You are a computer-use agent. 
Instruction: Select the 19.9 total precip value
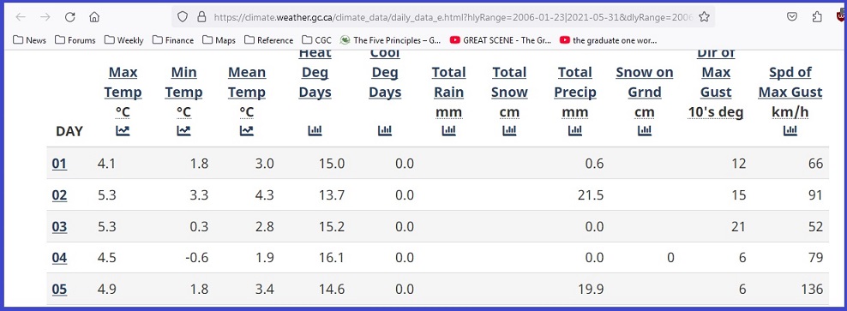(x=591, y=290)
